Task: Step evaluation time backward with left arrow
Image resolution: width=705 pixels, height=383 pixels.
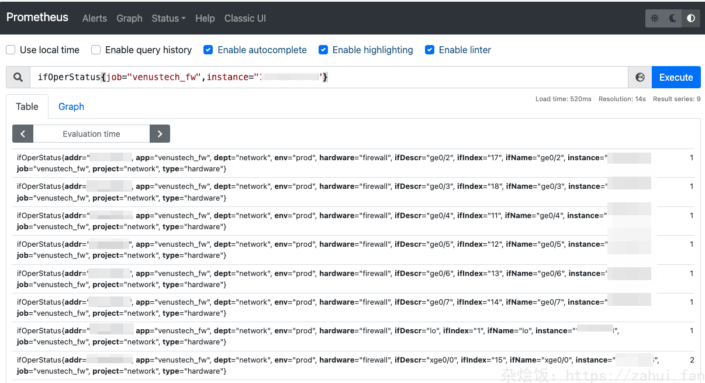Action: click(x=23, y=134)
